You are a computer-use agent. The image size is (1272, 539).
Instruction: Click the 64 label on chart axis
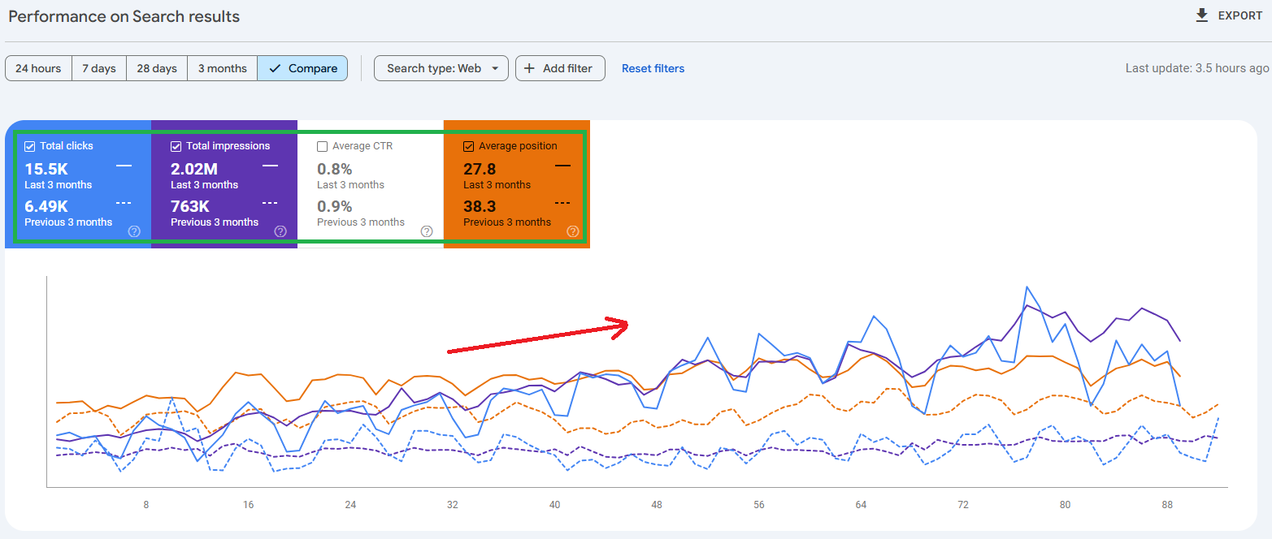tap(861, 504)
